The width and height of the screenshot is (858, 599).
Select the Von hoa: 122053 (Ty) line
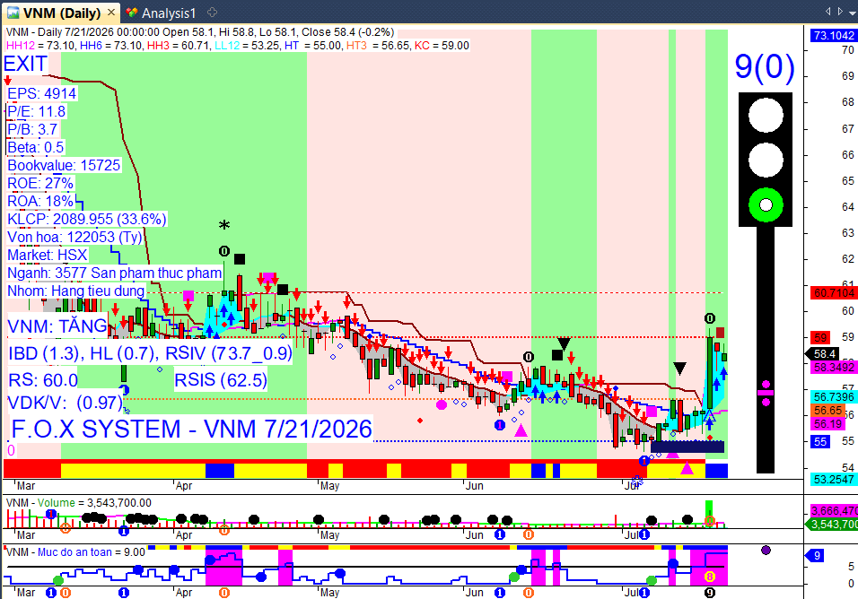click(x=74, y=238)
